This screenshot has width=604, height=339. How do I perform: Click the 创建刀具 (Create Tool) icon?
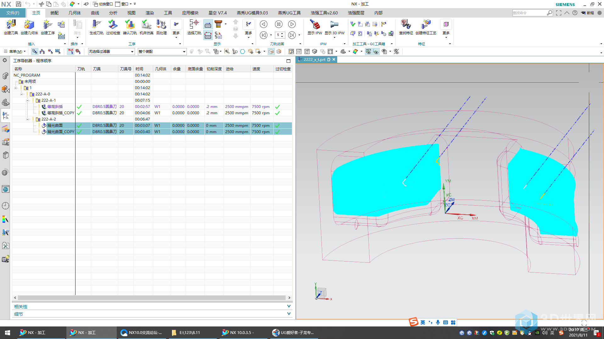point(11,27)
